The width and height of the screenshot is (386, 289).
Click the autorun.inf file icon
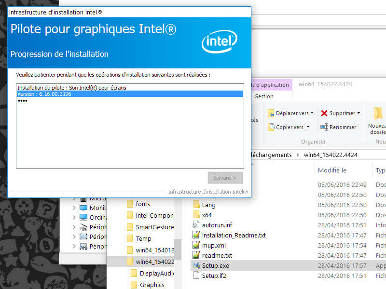pyautogui.click(x=196, y=225)
